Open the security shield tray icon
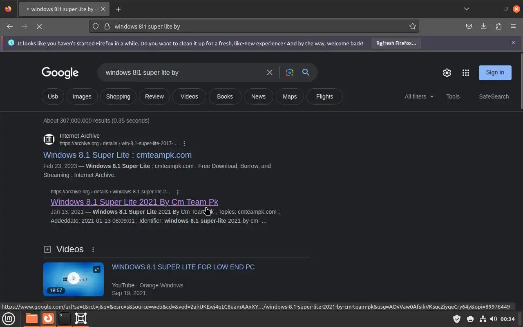The width and height of the screenshot is (523, 327). 457,319
